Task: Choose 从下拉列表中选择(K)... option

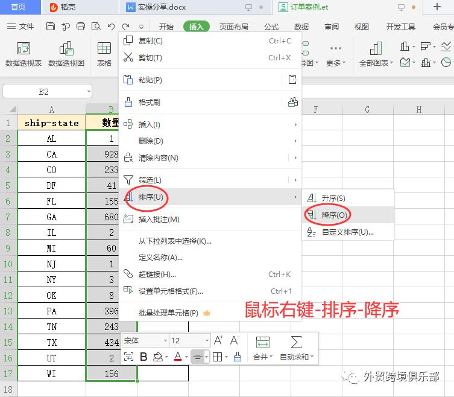Action: [x=210, y=241]
